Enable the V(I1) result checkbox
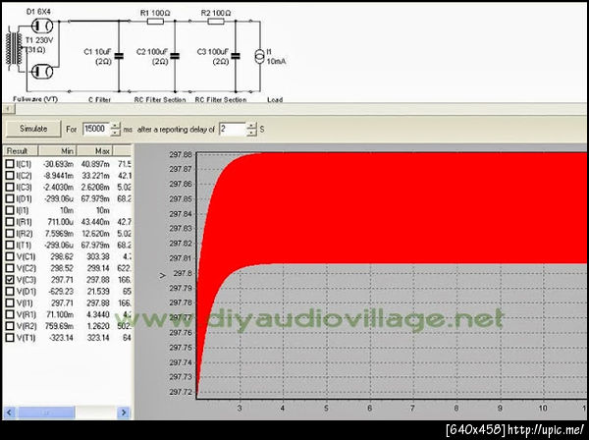This screenshot has height=440, width=589. coord(10,302)
